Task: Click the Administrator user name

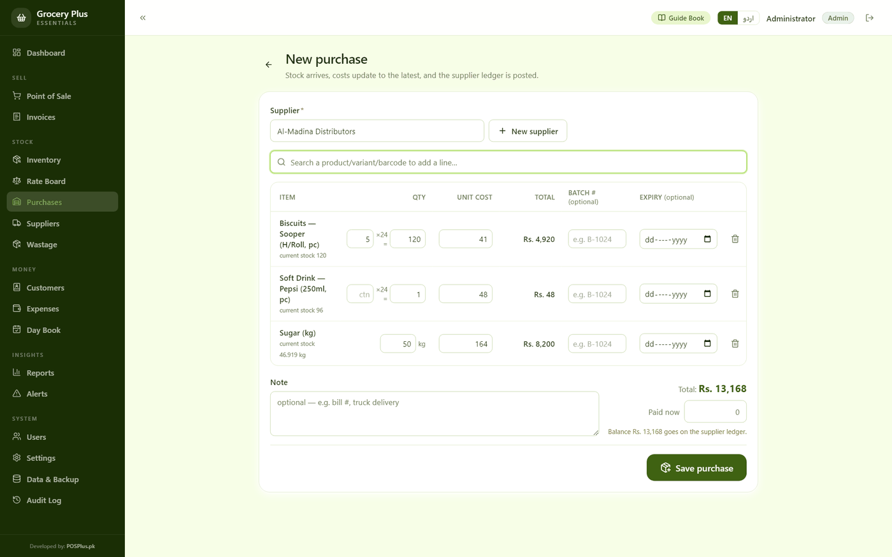Action: coord(791,18)
